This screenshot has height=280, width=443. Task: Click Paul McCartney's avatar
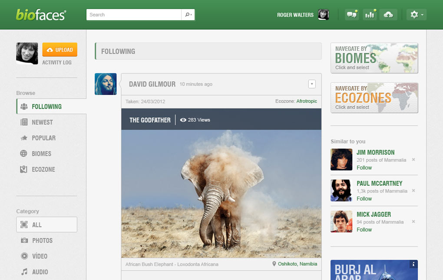(341, 190)
